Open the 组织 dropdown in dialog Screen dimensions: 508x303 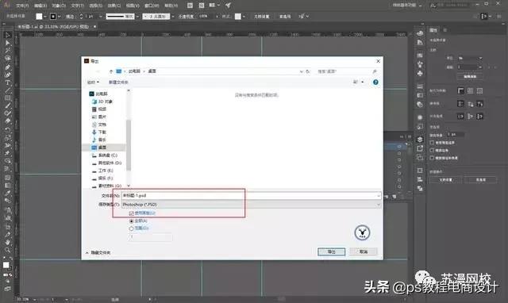coord(93,82)
